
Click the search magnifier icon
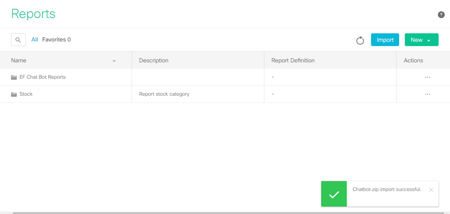point(18,40)
